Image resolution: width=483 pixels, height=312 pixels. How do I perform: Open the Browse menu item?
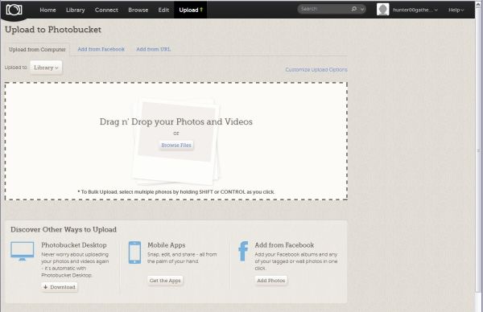point(138,10)
